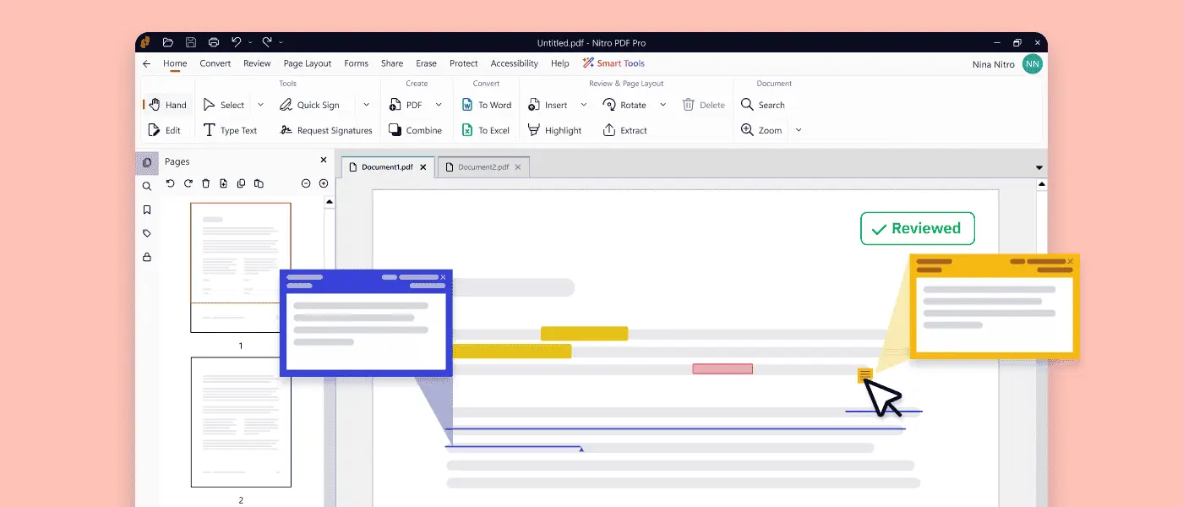
Task: Choose the Select tool
Action: click(x=224, y=105)
